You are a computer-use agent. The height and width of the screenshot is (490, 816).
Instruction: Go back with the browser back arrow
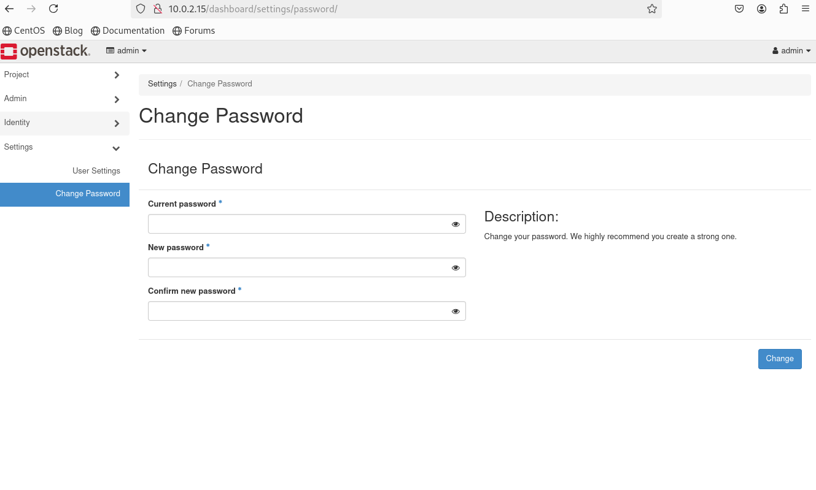(9, 9)
